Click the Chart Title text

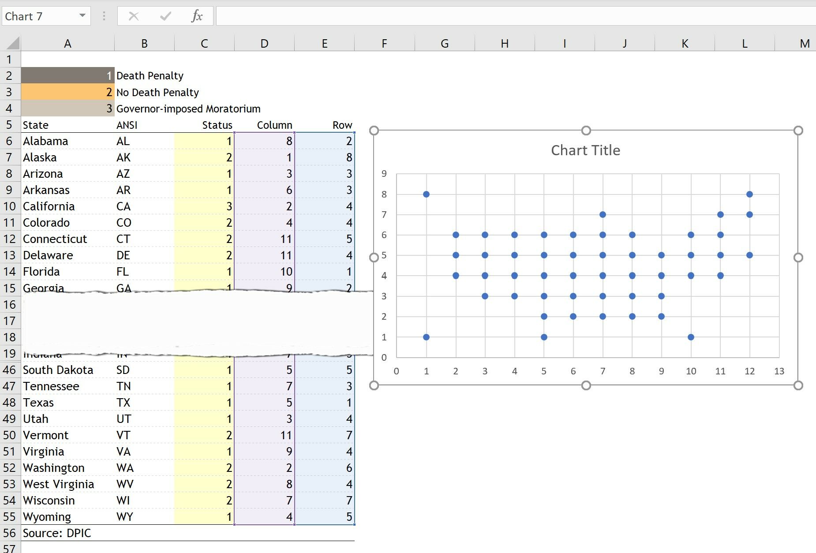(x=585, y=150)
